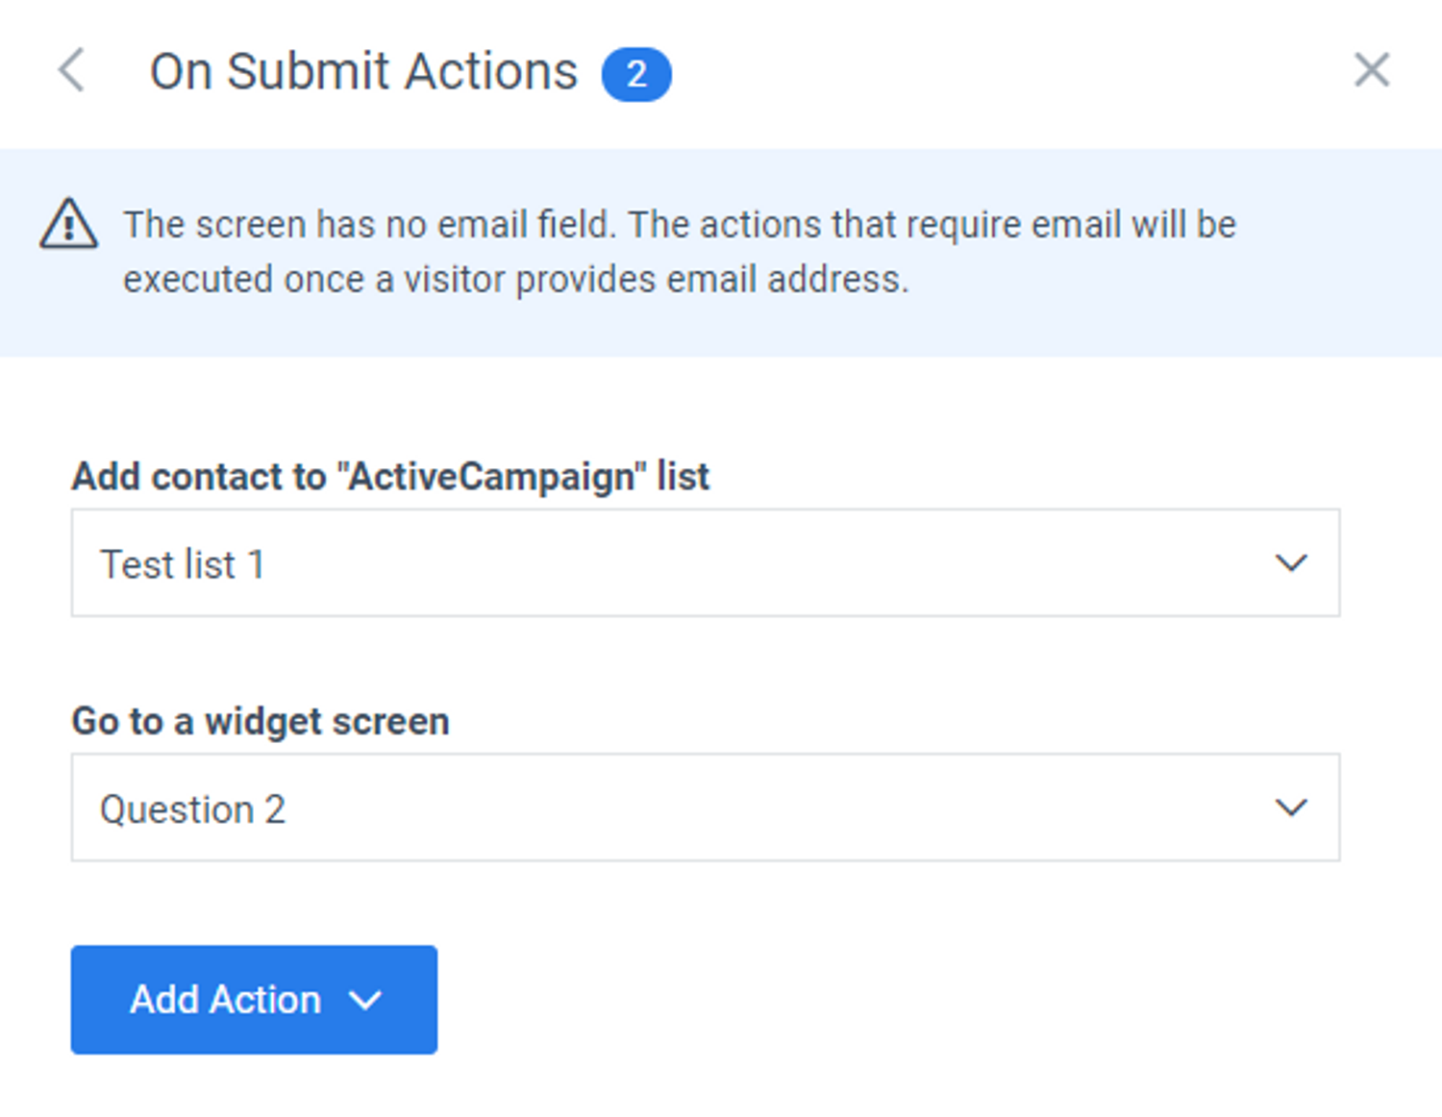The height and width of the screenshot is (1117, 1442).
Task: Click the Add Action button
Action: (254, 1000)
